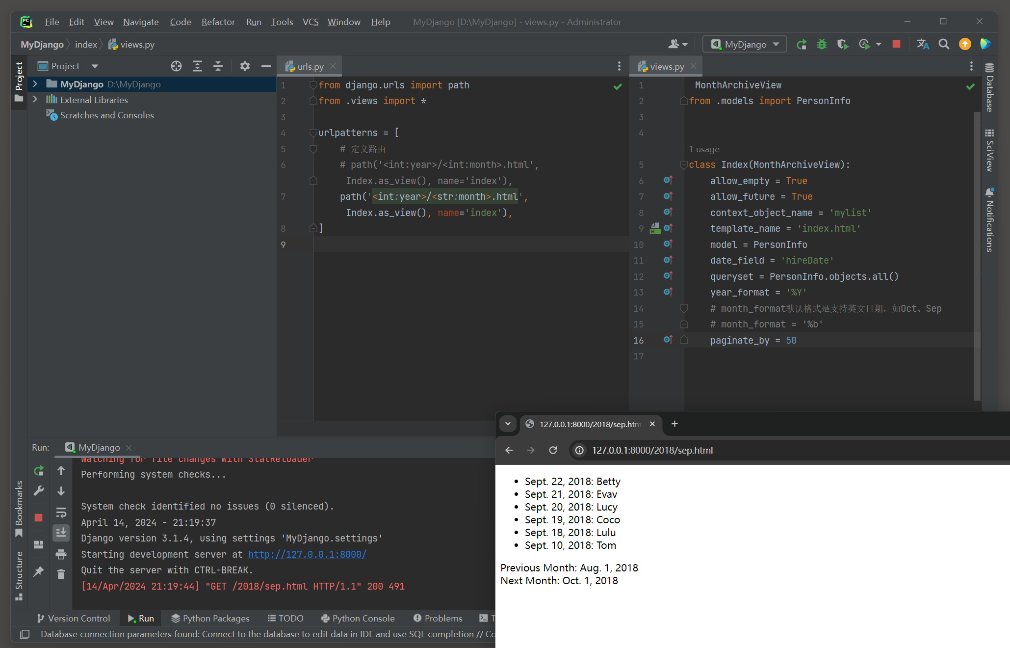The height and width of the screenshot is (648, 1010).
Task: Clear all Run console output trash icon
Action: 61,574
